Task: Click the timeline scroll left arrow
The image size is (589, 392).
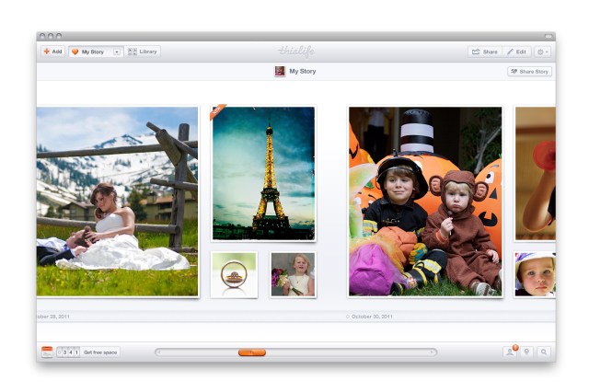Action: tap(159, 352)
